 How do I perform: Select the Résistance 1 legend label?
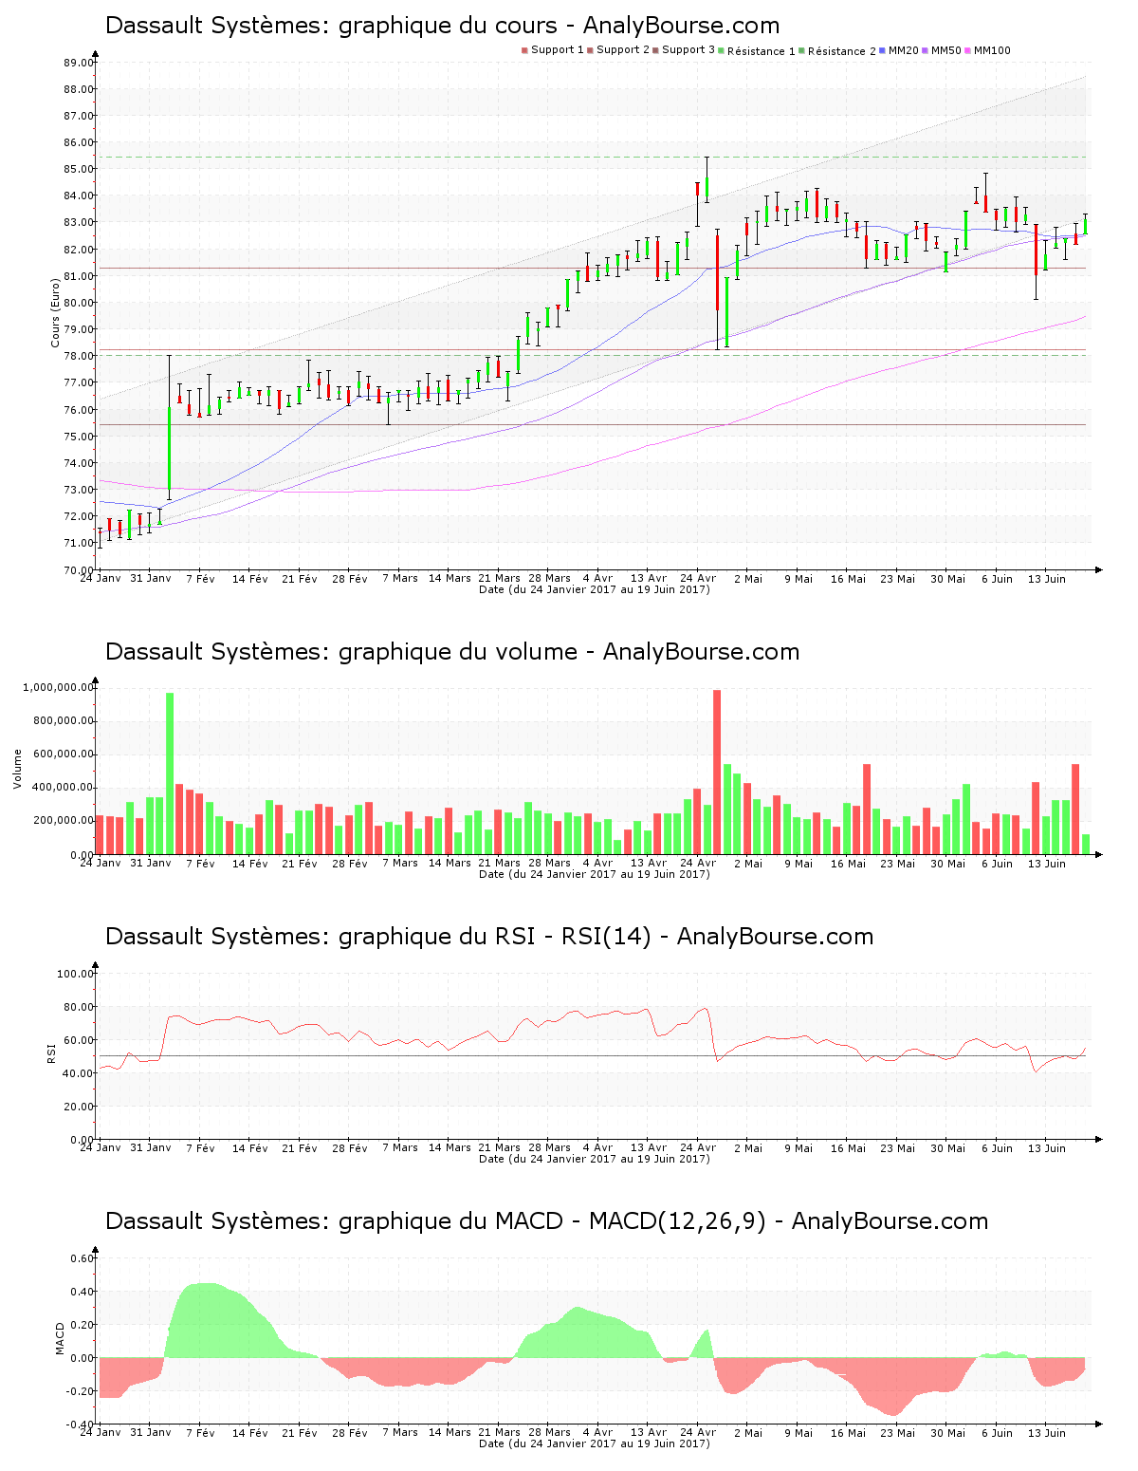click(762, 50)
